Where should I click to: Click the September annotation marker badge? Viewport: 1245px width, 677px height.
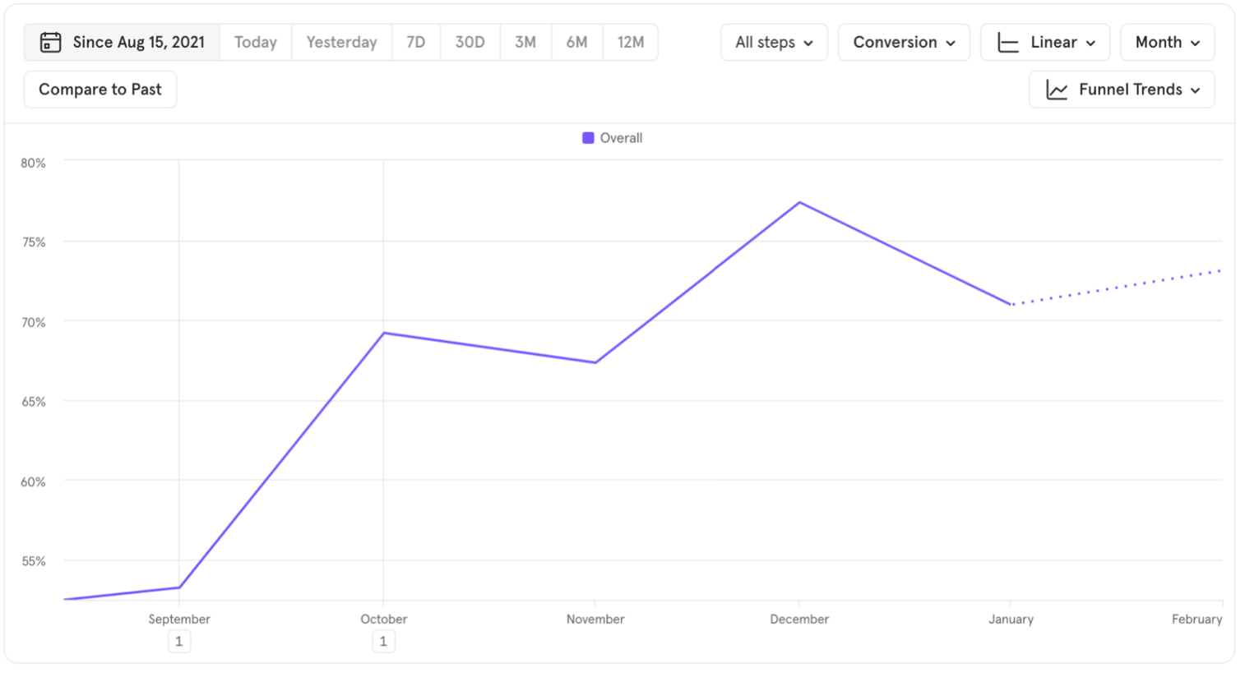179,642
